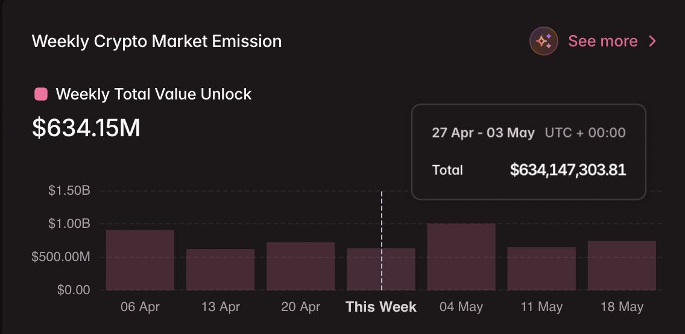Image resolution: width=685 pixels, height=334 pixels.
Task: Open the See more link
Action: [x=602, y=42]
